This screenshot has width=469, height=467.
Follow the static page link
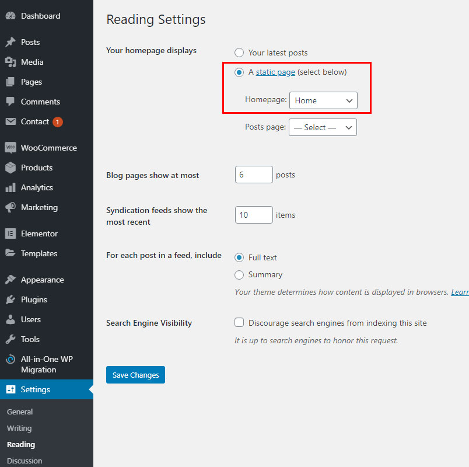point(275,72)
